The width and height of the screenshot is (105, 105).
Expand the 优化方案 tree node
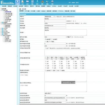point(1,31)
